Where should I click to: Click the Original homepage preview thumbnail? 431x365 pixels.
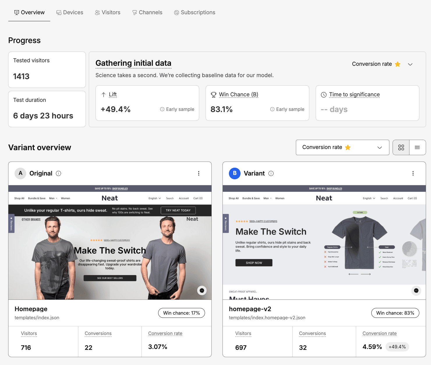[x=110, y=242]
